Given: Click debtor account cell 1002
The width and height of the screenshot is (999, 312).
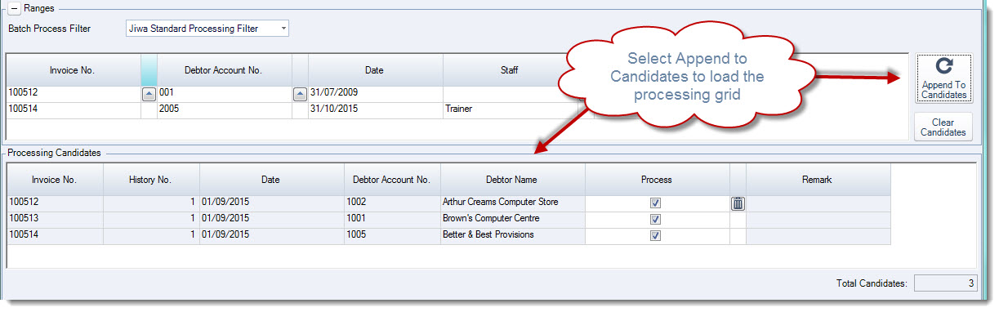Looking at the screenshot, I should 392,203.
